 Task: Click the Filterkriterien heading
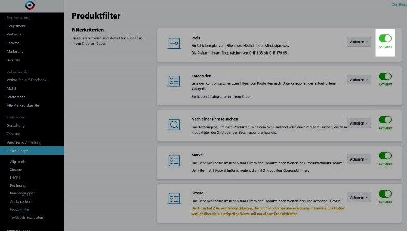[x=88, y=30]
